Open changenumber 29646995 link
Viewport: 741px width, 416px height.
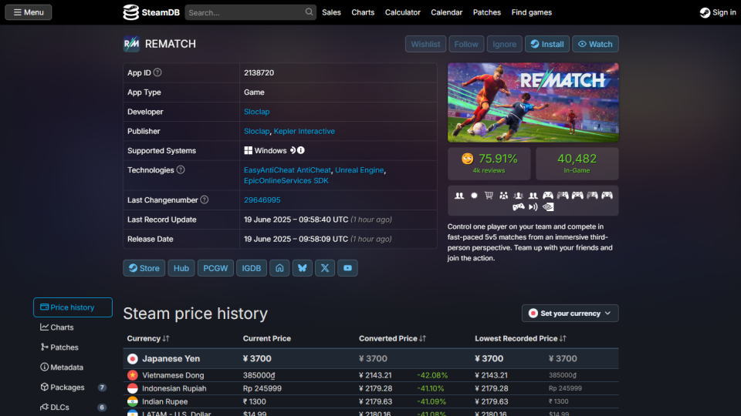click(x=262, y=200)
